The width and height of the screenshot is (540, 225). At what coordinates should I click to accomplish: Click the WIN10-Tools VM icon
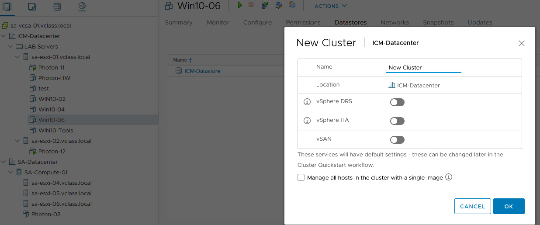pos(33,130)
